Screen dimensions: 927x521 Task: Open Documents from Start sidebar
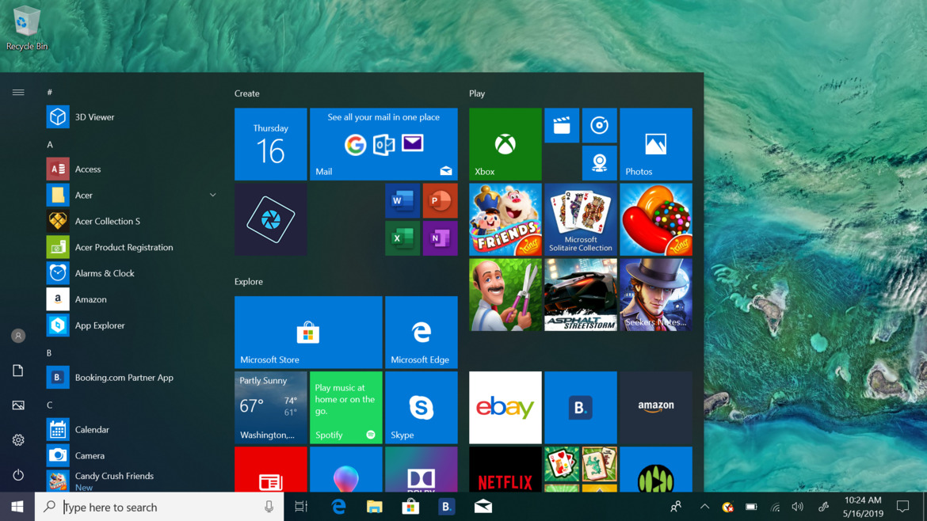pyautogui.click(x=18, y=371)
